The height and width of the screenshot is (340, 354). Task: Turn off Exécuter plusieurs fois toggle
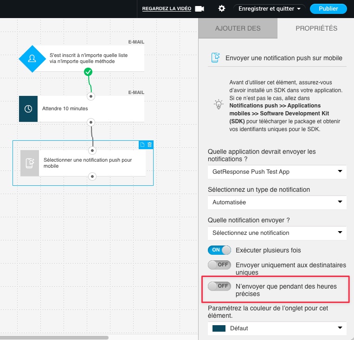219,250
